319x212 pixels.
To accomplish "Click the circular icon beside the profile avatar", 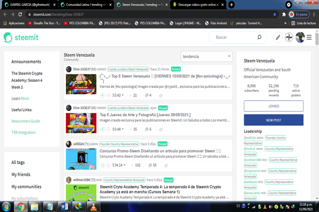I will 289,37.
